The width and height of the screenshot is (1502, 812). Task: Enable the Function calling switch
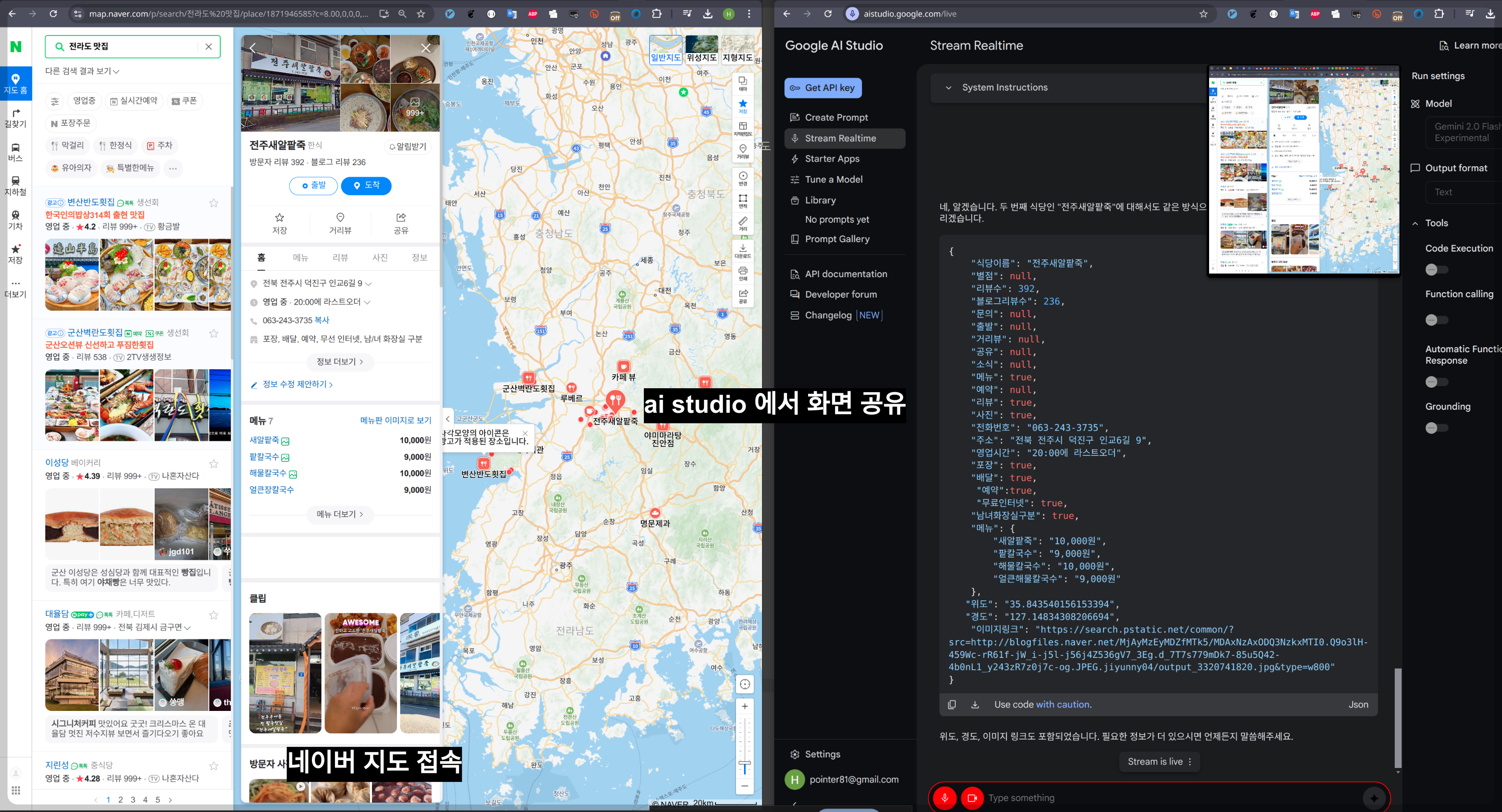point(1436,320)
